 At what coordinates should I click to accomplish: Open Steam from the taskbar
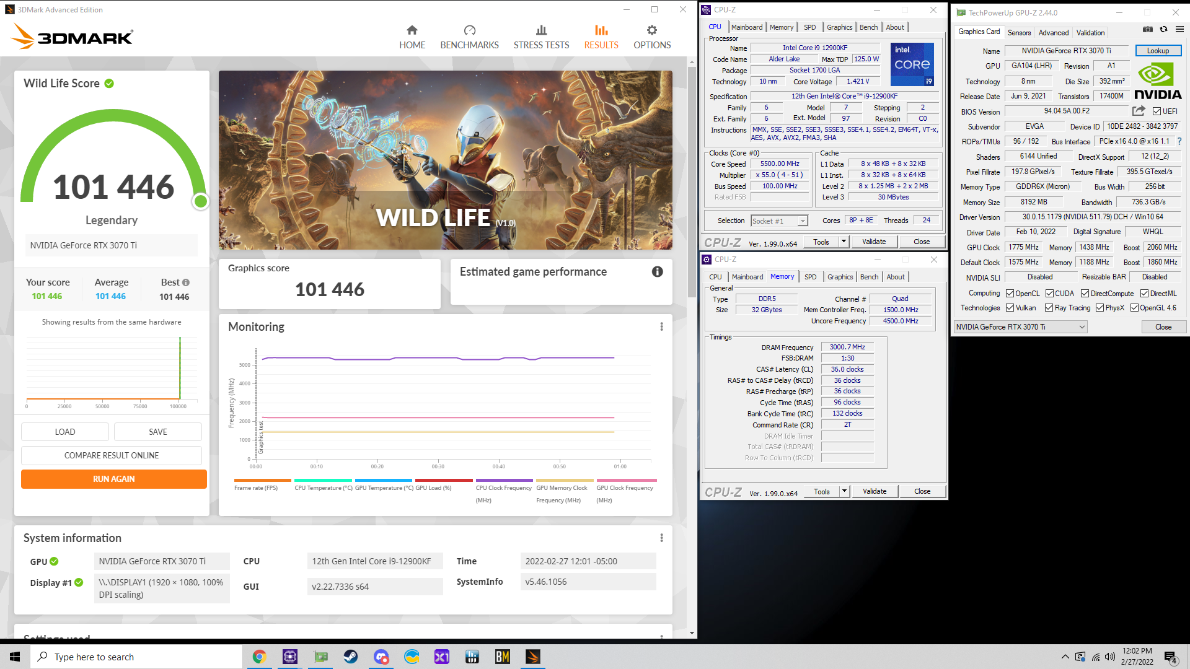(x=351, y=657)
